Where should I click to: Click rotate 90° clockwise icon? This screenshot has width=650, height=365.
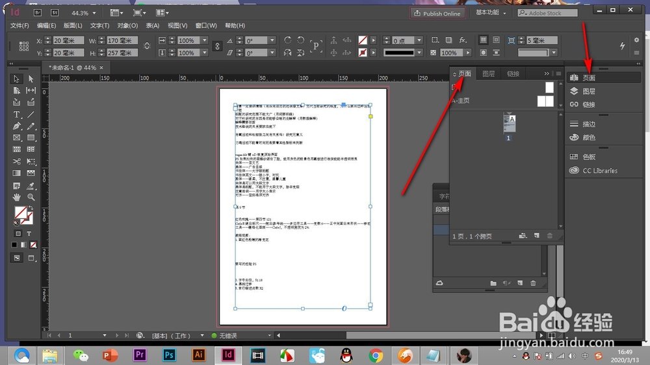(x=288, y=40)
